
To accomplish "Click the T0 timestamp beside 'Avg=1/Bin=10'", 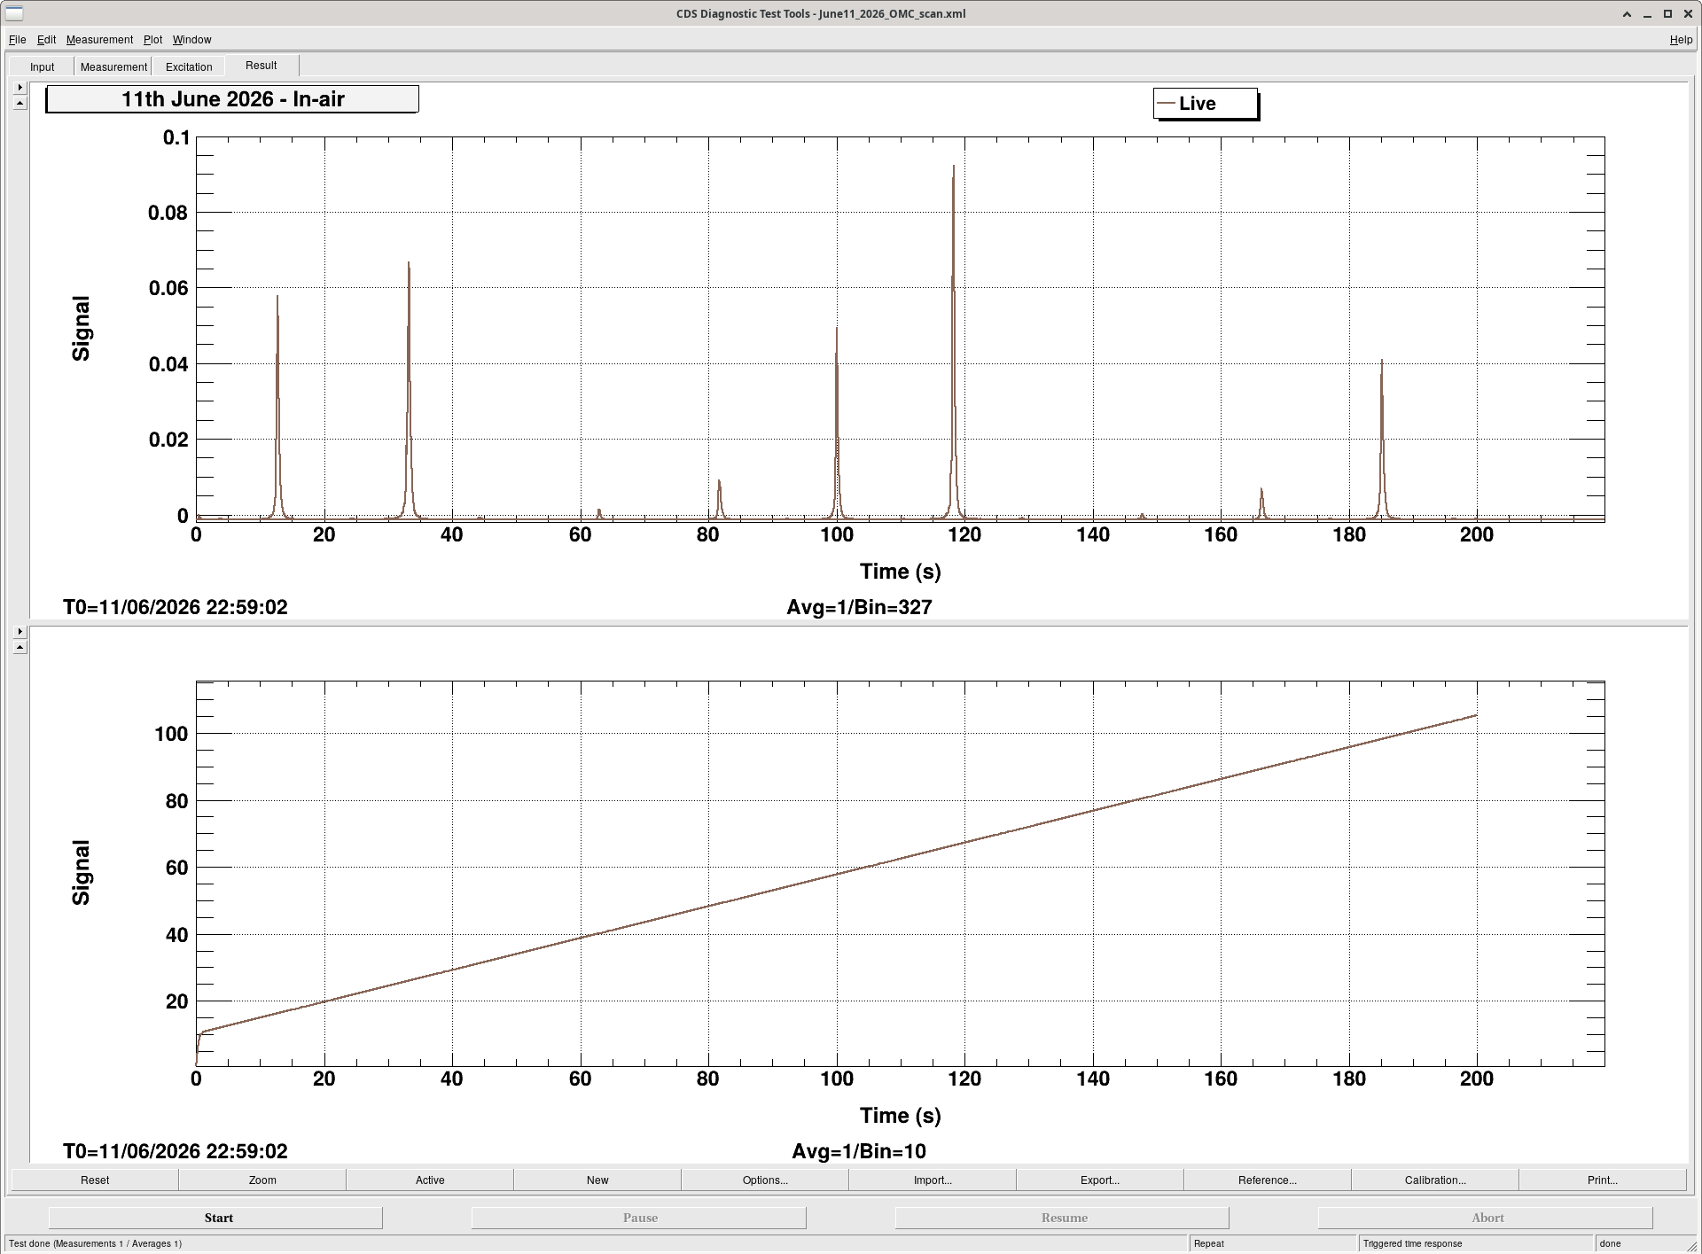I will (x=176, y=1151).
